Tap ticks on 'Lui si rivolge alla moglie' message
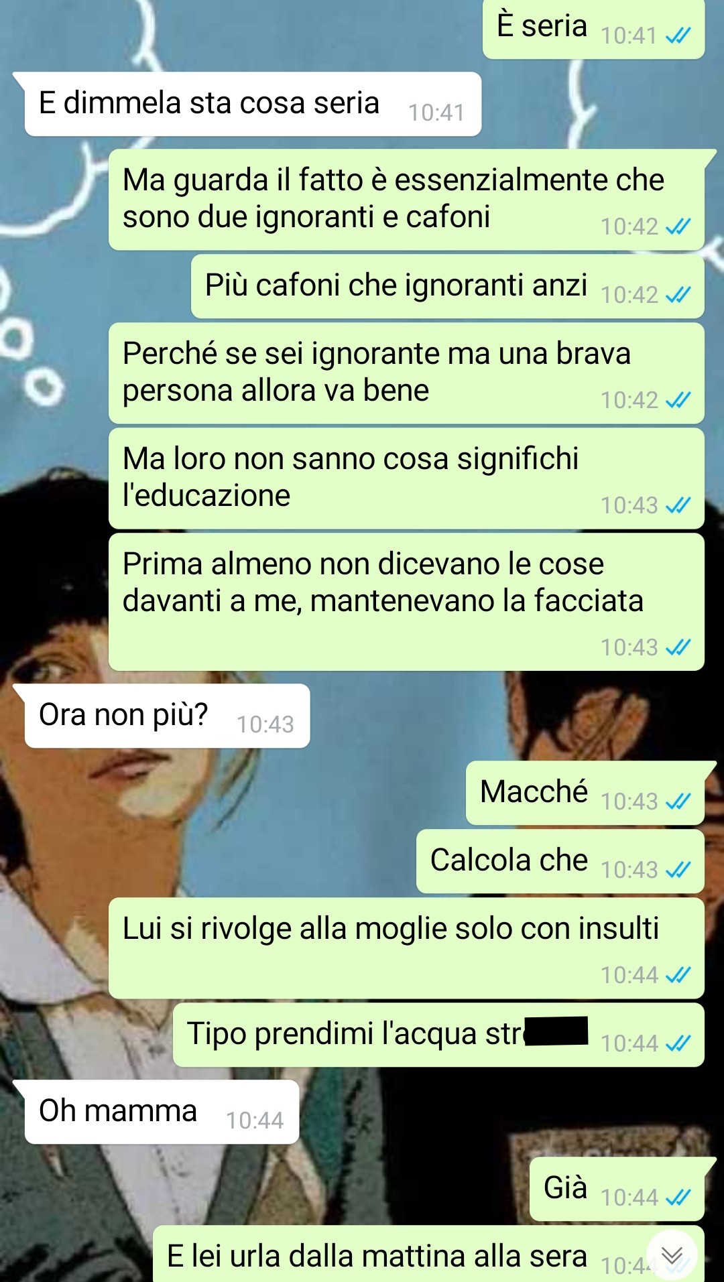This screenshot has width=724, height=1282. [678, 975]
